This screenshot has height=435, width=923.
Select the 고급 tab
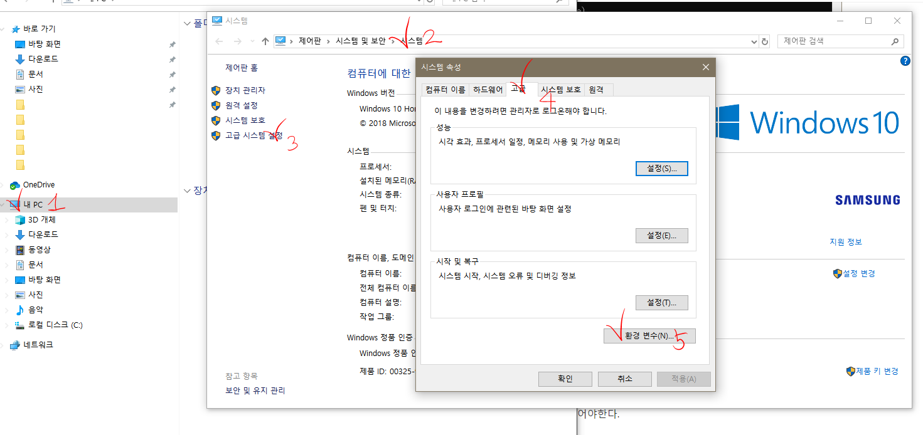(x=522, y=88)
